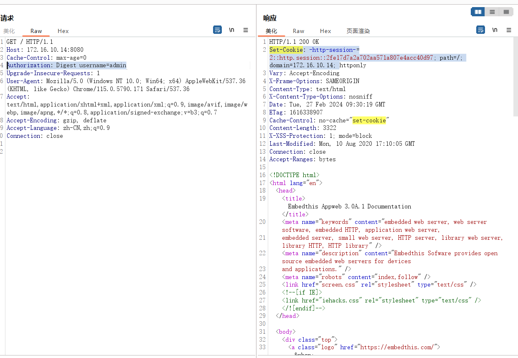Click the '<!--[if IE]>' comment line
Viewport: 518px width, 358px height.
pos(302,292)
